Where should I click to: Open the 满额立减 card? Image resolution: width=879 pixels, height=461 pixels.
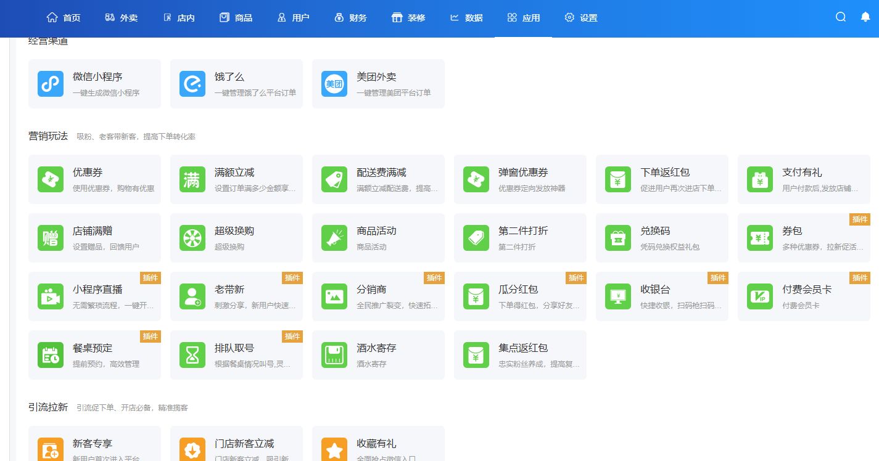236,179
